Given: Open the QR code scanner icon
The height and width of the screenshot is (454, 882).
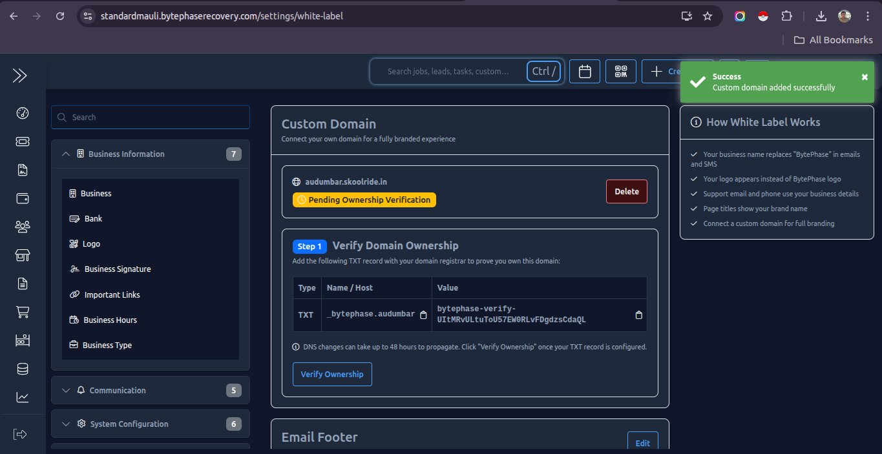Looking at the screenshot, I should click(x=621, y=72).
